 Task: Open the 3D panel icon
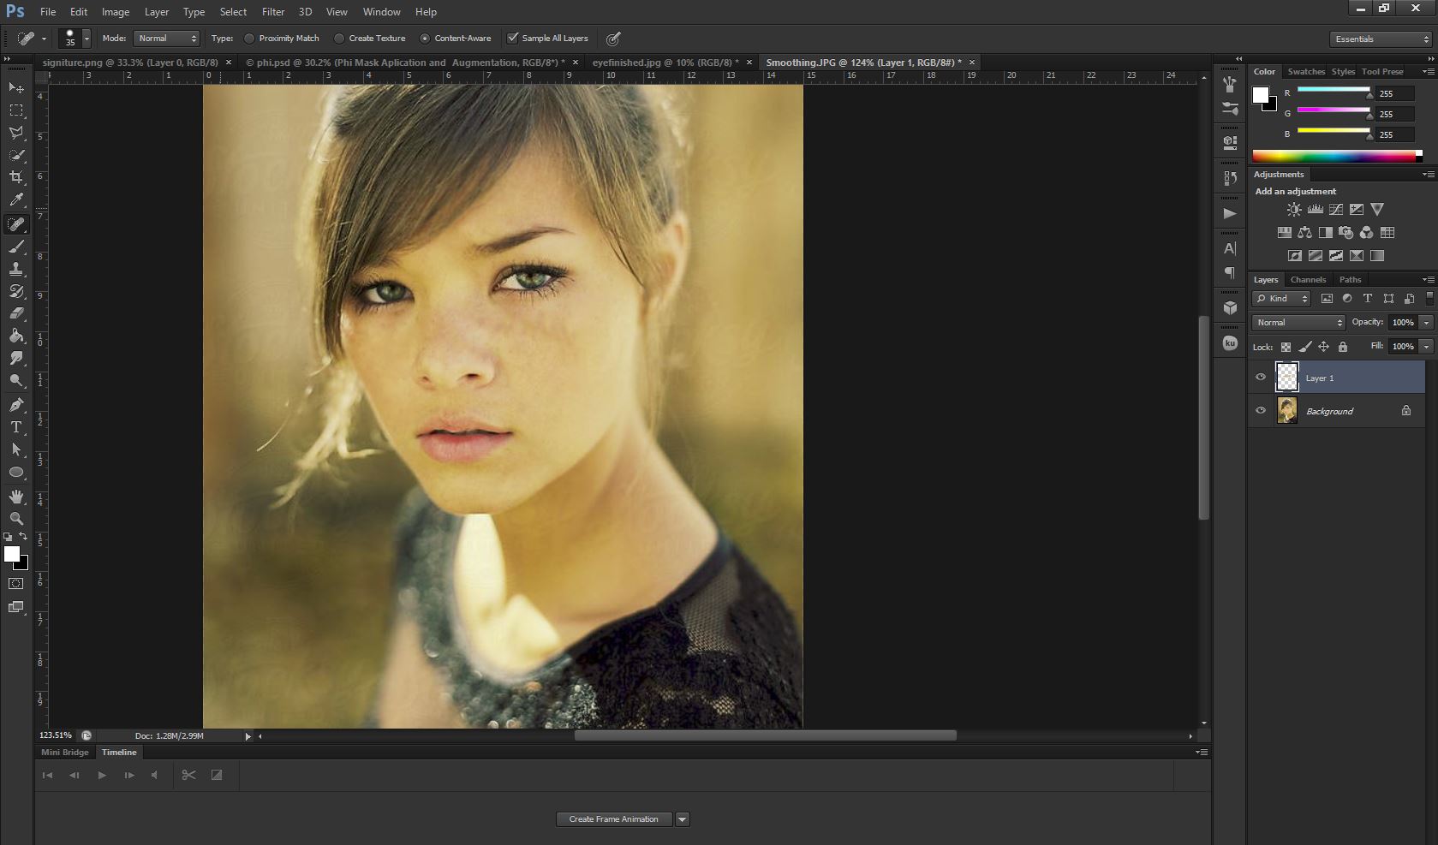click(1230, 307)
